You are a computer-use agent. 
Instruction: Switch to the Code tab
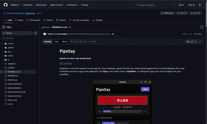(x=8, y=20)
